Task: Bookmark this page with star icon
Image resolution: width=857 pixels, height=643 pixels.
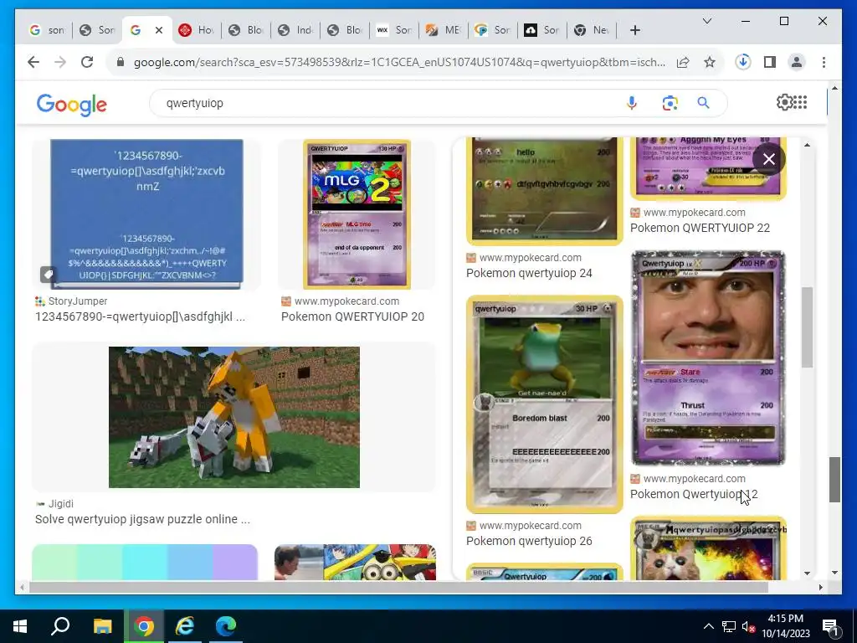Action: [710, 62]
